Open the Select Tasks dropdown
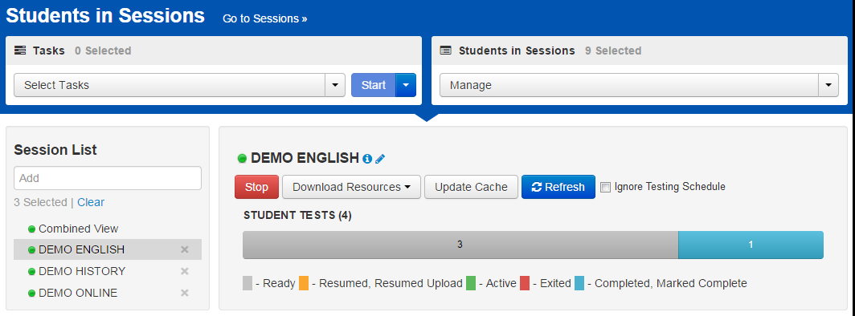 pyautogui.click(x=179, y=85)
